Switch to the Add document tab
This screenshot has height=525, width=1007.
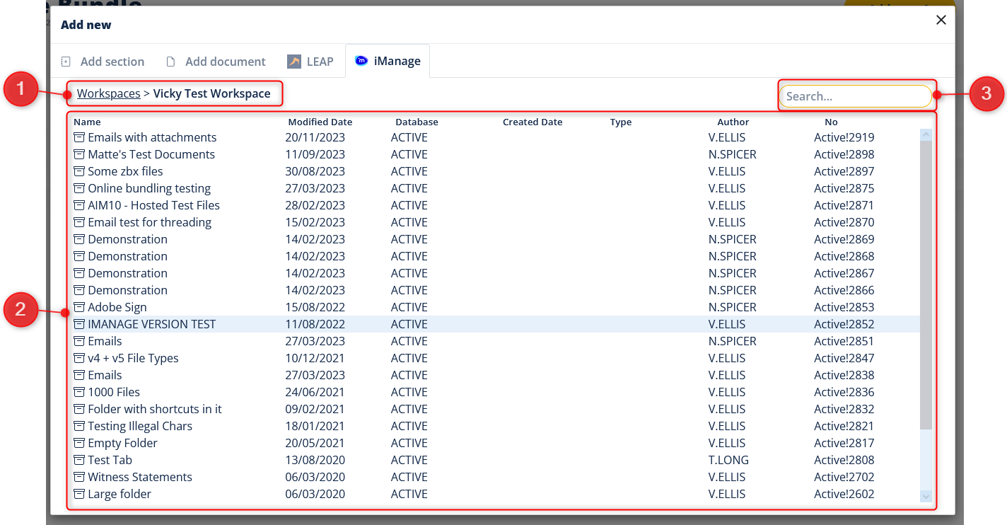223,61
